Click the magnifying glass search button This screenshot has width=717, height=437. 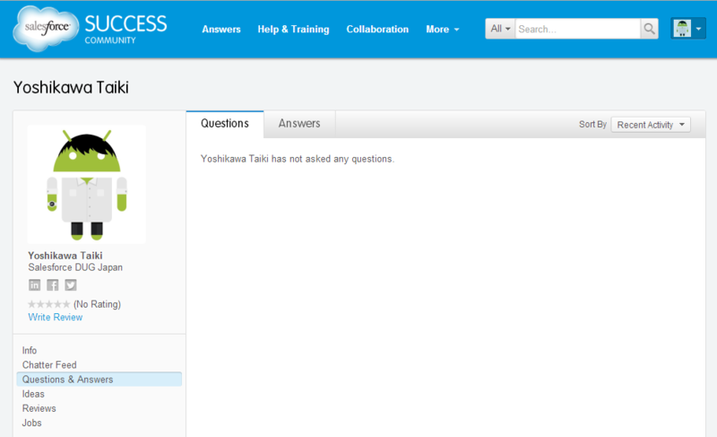point(649,29)
